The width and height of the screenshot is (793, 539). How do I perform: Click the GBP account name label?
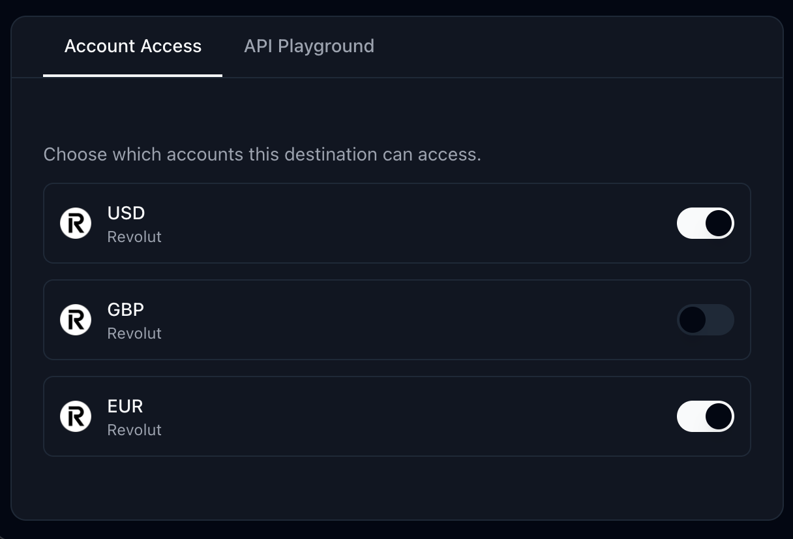tap(125, 310)
